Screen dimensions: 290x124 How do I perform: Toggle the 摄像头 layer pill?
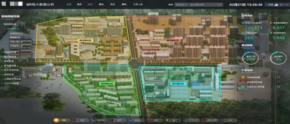point(136,120)
